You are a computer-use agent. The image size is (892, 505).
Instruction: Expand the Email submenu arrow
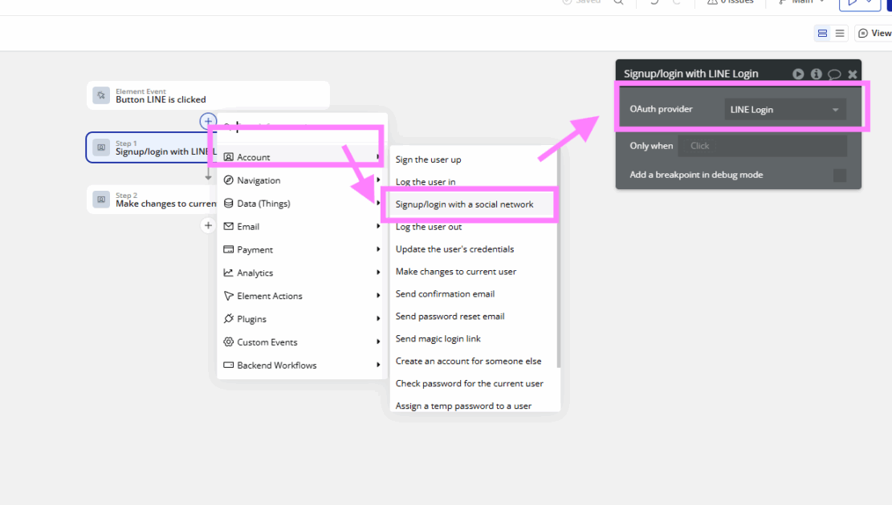coord(378,226)
